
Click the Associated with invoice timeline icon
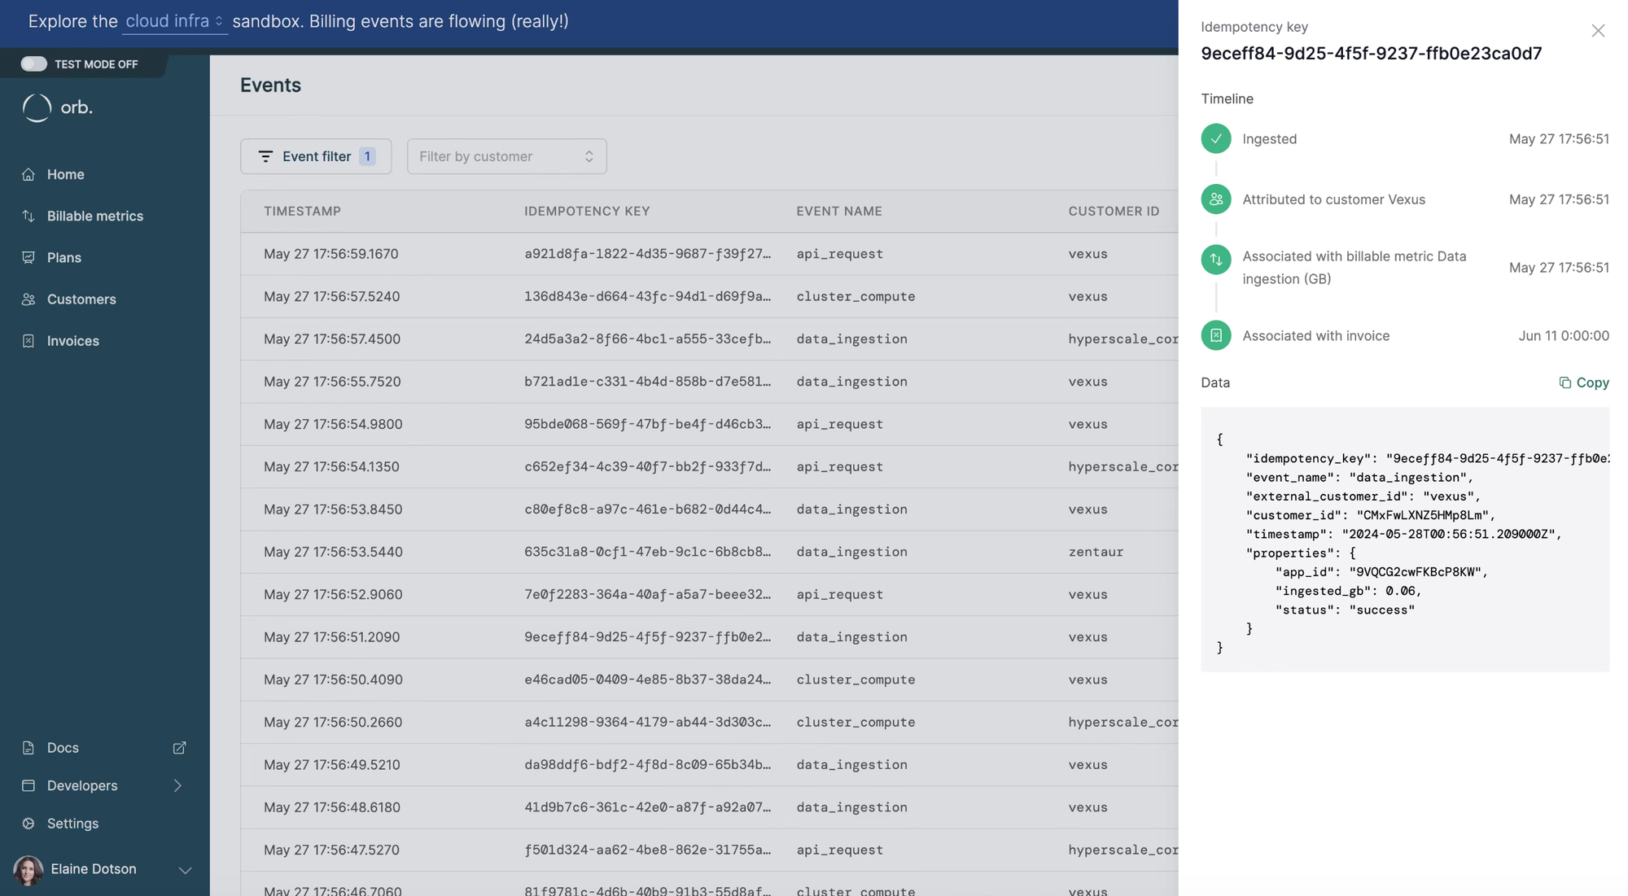[x=1215, y=335]
